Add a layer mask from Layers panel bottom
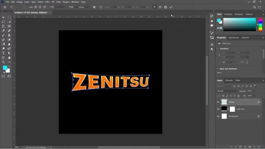Image resolution: width=265 pixels, height=149 pixels. (240, 147)
